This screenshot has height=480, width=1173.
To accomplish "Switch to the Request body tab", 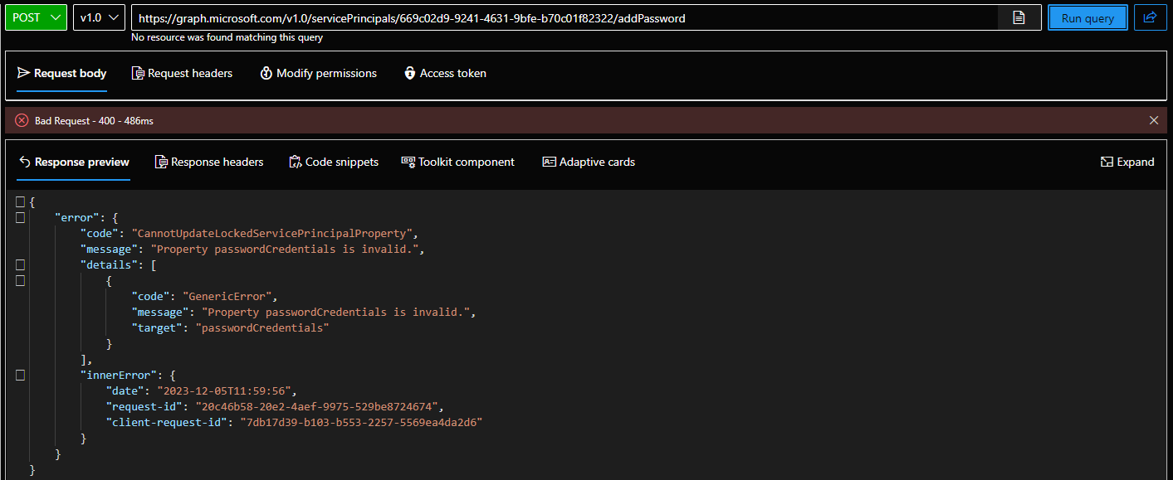I will point(62,73).
